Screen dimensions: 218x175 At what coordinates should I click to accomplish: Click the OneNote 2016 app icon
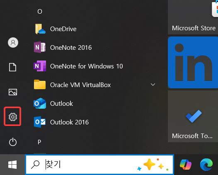pyautogui.click(x=40, y=47)
